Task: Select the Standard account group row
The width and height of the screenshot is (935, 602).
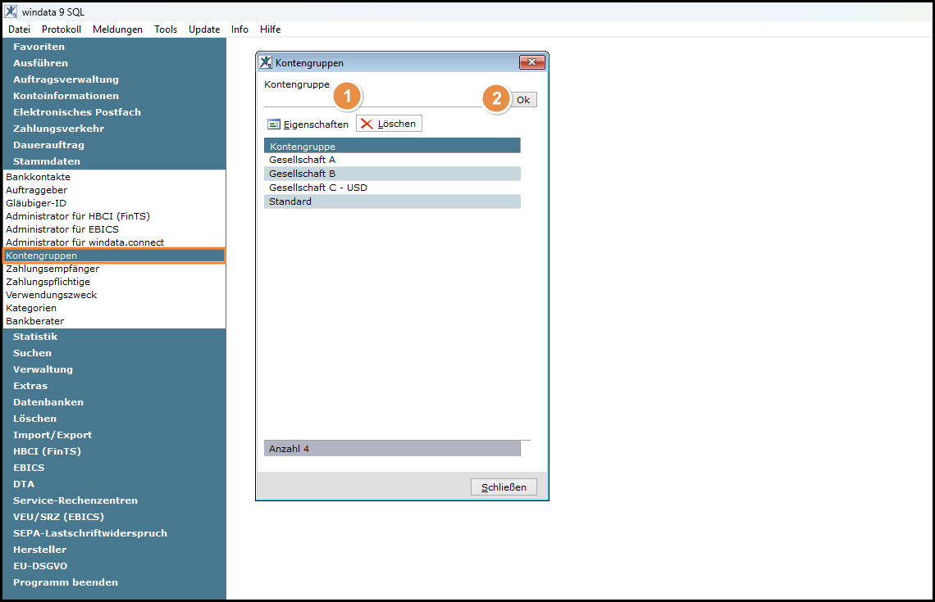Action: tap(392, 201)
